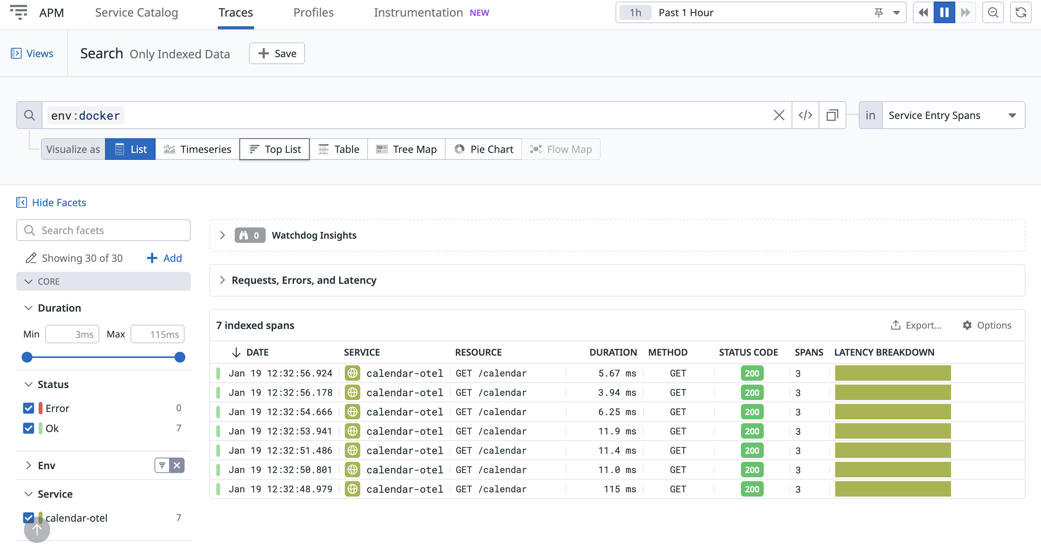Screen dimensions: 1041x546
Task: Click the refresh icon at top right
Action: [x=1021, y=12]
